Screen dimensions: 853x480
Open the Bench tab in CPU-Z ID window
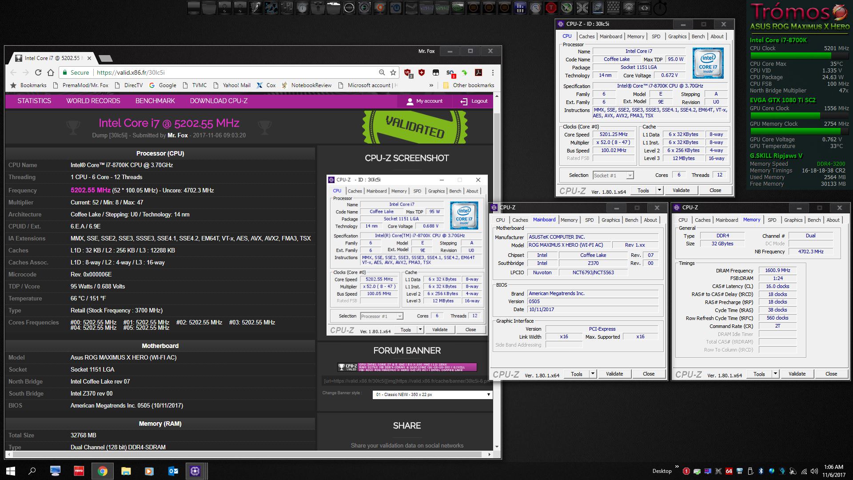[x=698, y=36]
